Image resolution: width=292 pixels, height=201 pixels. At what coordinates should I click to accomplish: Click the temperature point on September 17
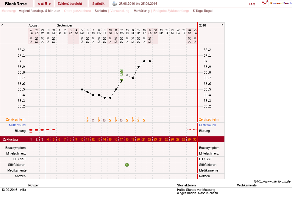click(x=150, y=61)
